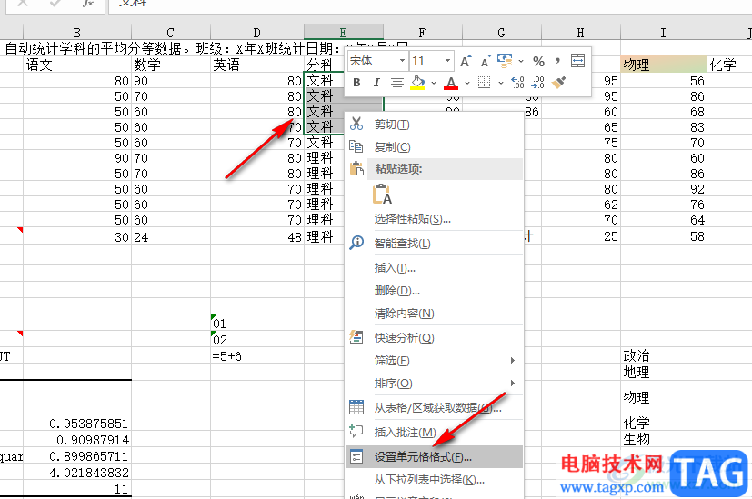Click the format cells icon
Viewport: 752px width, 499px height.
click(x=356, y=456)
